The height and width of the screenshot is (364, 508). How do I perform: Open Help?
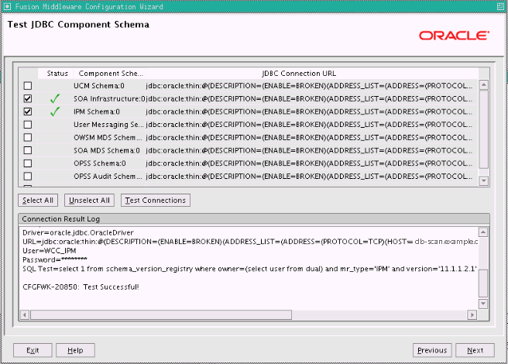[x=75, y=350]
